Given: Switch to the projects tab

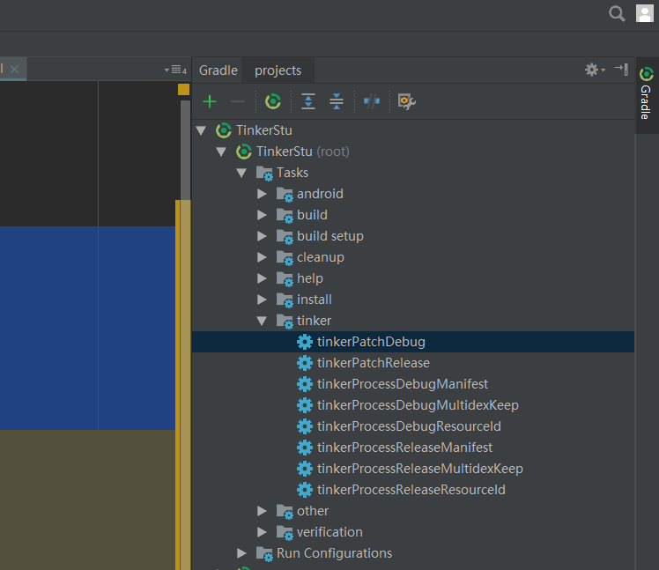Looking at the screenshot, I should click(x=278, y=70).
